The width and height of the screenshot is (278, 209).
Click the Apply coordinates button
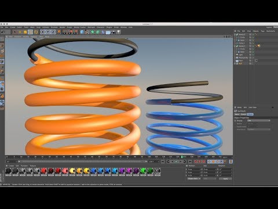[225, 179]
